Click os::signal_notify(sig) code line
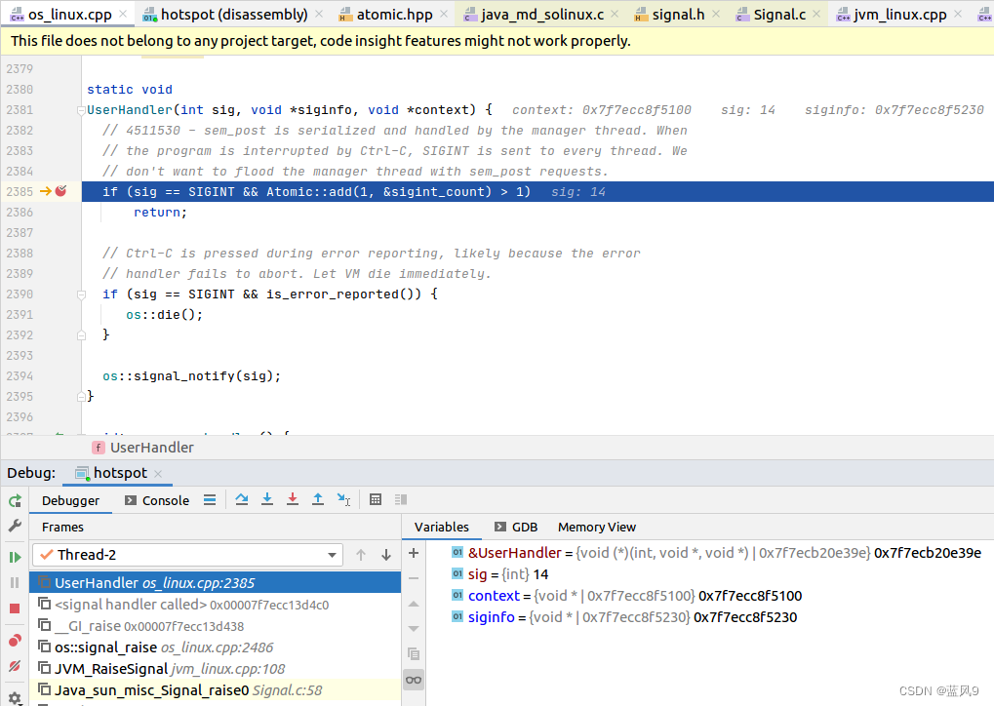The height and width of the screenshot is (706, 994). pos(191,375)
